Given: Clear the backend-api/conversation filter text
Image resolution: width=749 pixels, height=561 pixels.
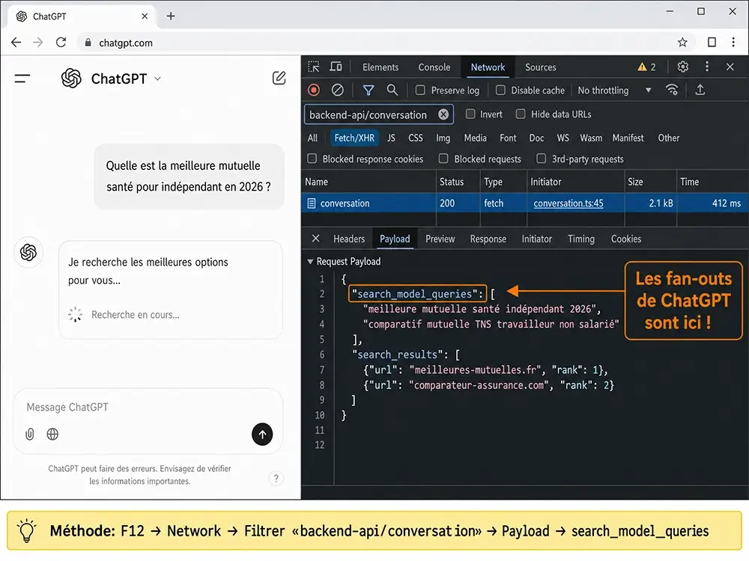Looking at the screenshot, I should [x=443, y=114].
